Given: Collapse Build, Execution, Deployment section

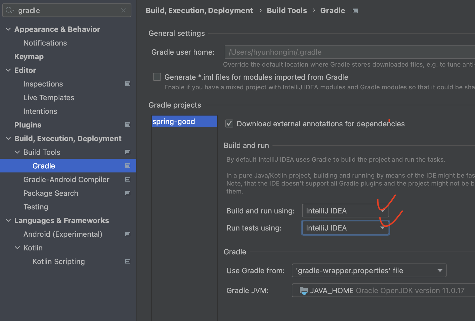Looking at the screenshot, I should (9, 139).
